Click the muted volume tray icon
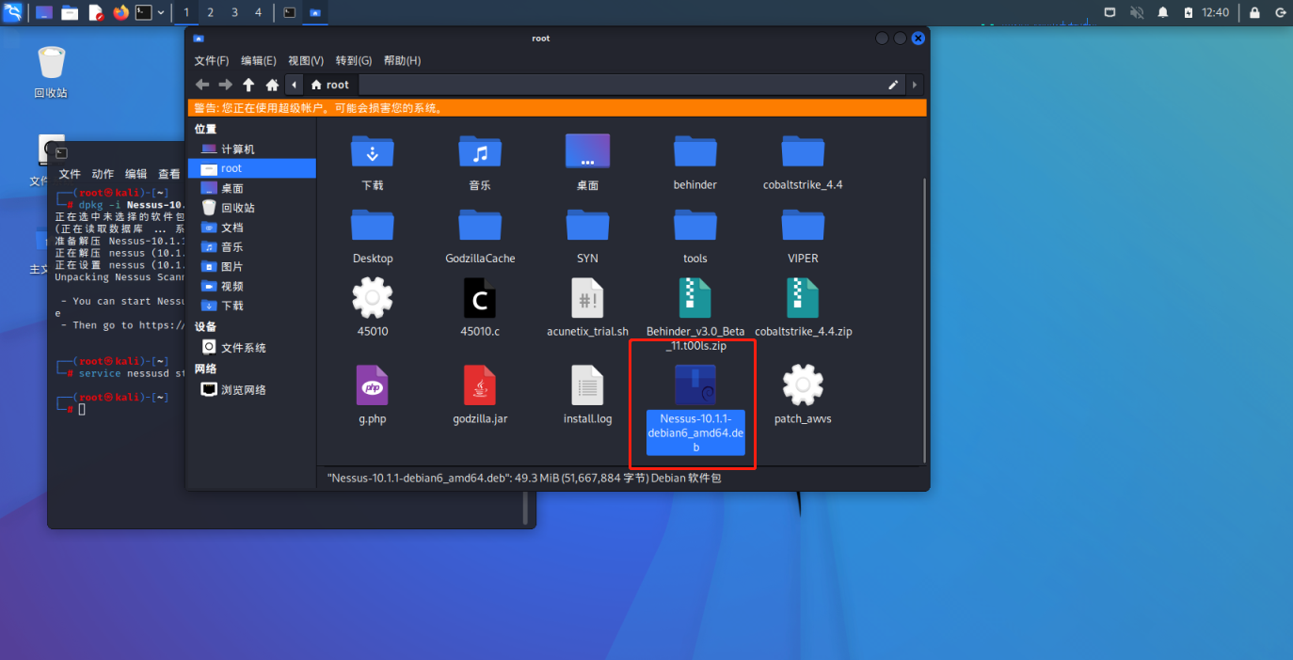 (1137, 12)
